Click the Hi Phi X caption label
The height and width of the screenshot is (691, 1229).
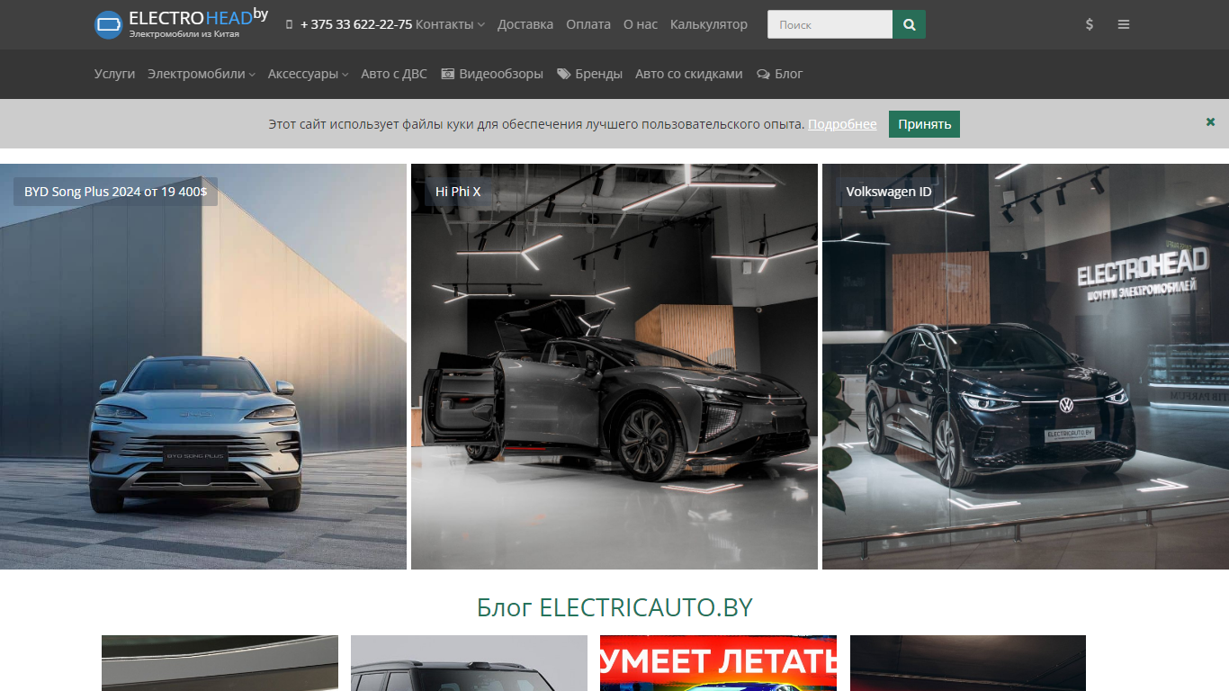pyautogui.click(x=458, y=192)
